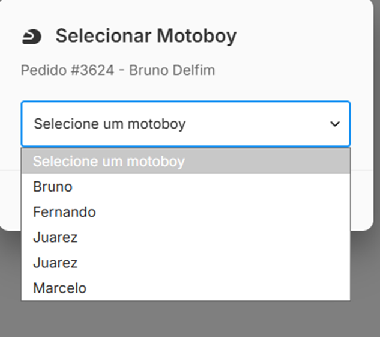Choose Fernando as the motoboy

[64, 212]
